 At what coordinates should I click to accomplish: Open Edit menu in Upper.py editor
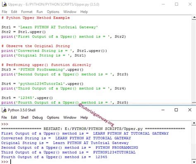(14, 12)
